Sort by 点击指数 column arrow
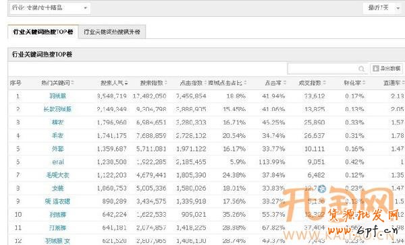 [x=205, y=83]
